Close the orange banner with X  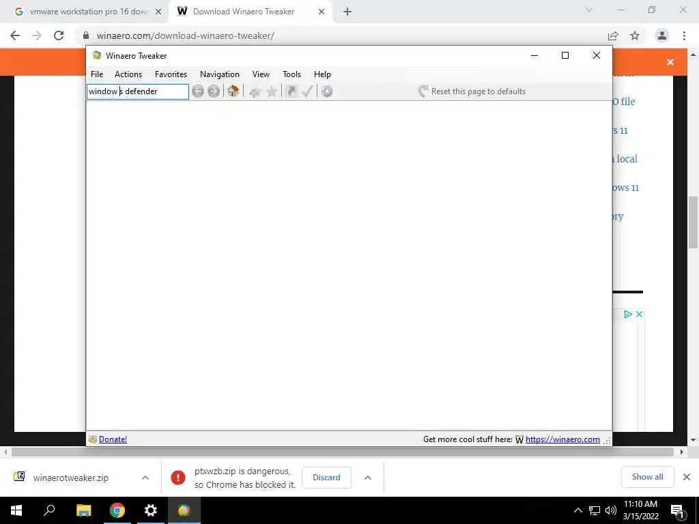[x=670, y=62]
